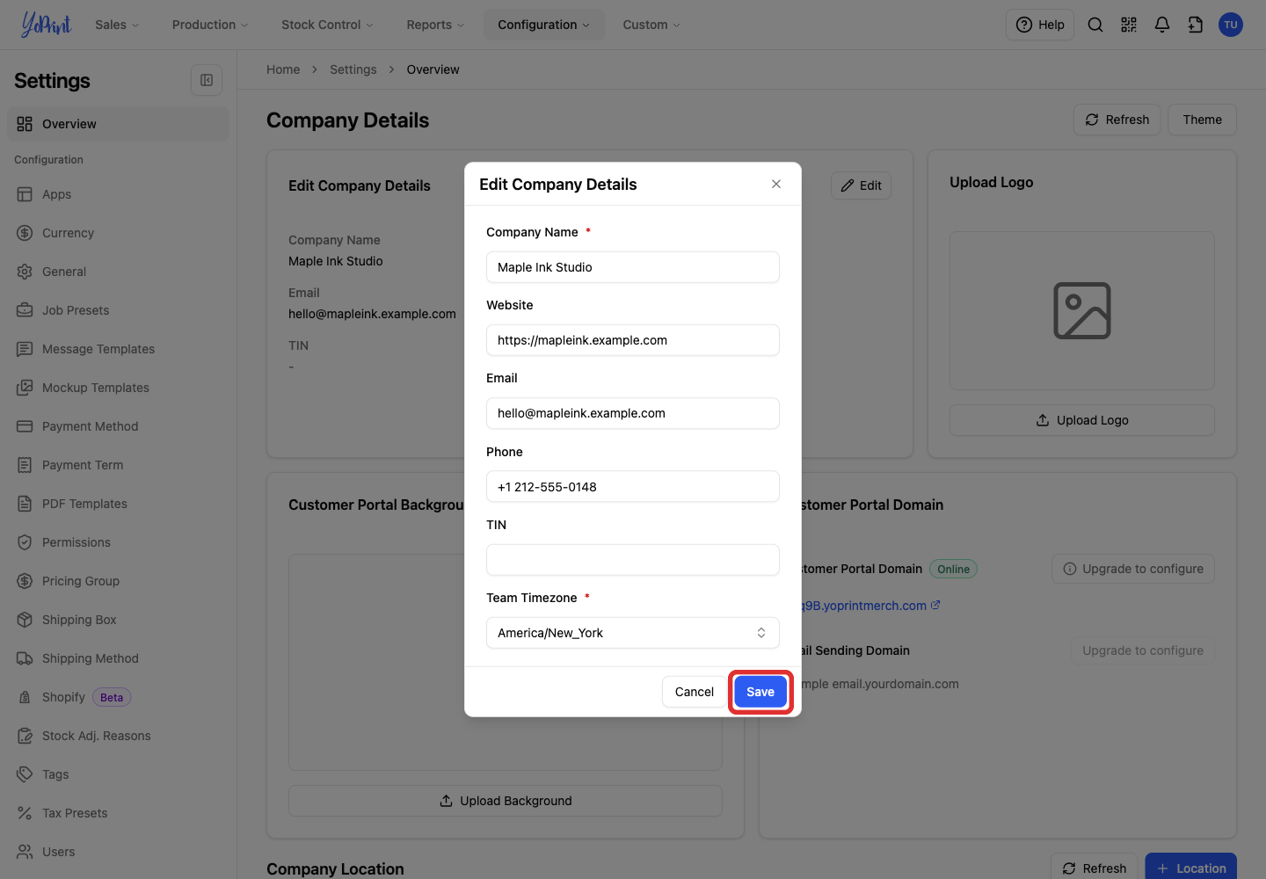
Task: Open Message Templates
Action: point(118,349)
